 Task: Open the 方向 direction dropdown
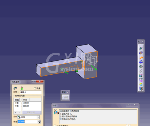[38, 117]
